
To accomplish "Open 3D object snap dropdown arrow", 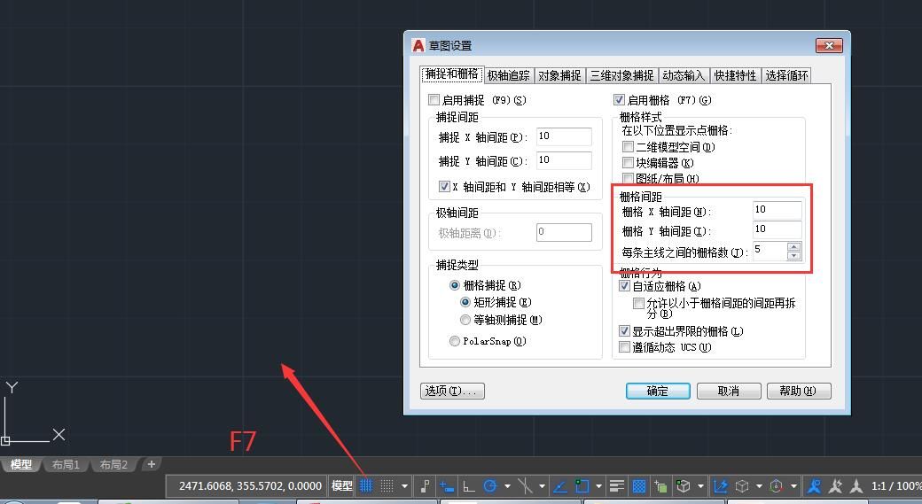I will (700, 486).
